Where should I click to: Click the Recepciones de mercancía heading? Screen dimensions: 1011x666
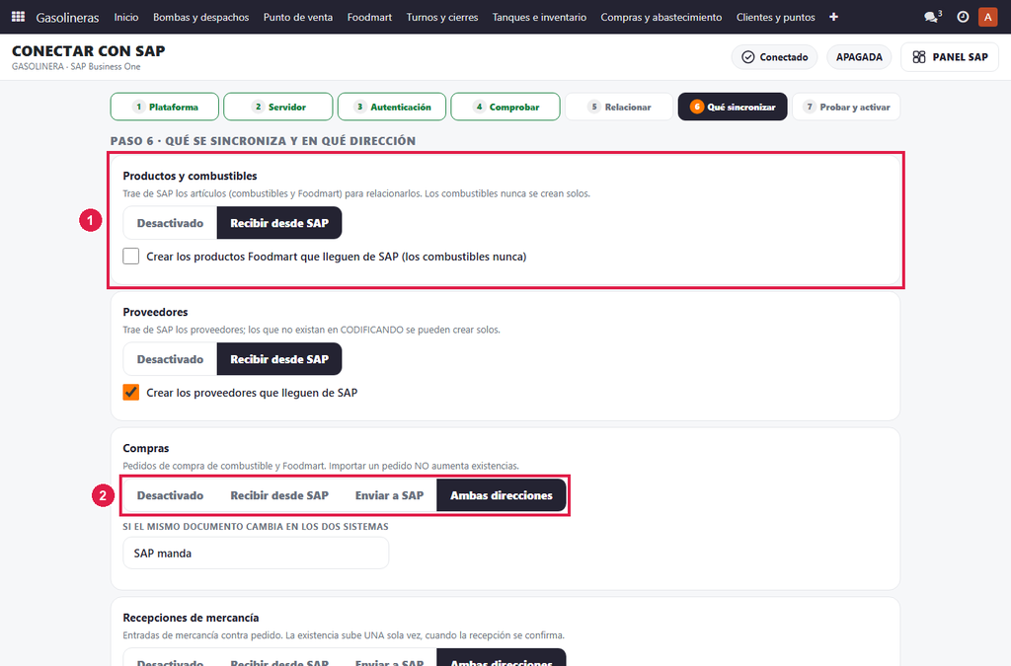coord(191,618)
